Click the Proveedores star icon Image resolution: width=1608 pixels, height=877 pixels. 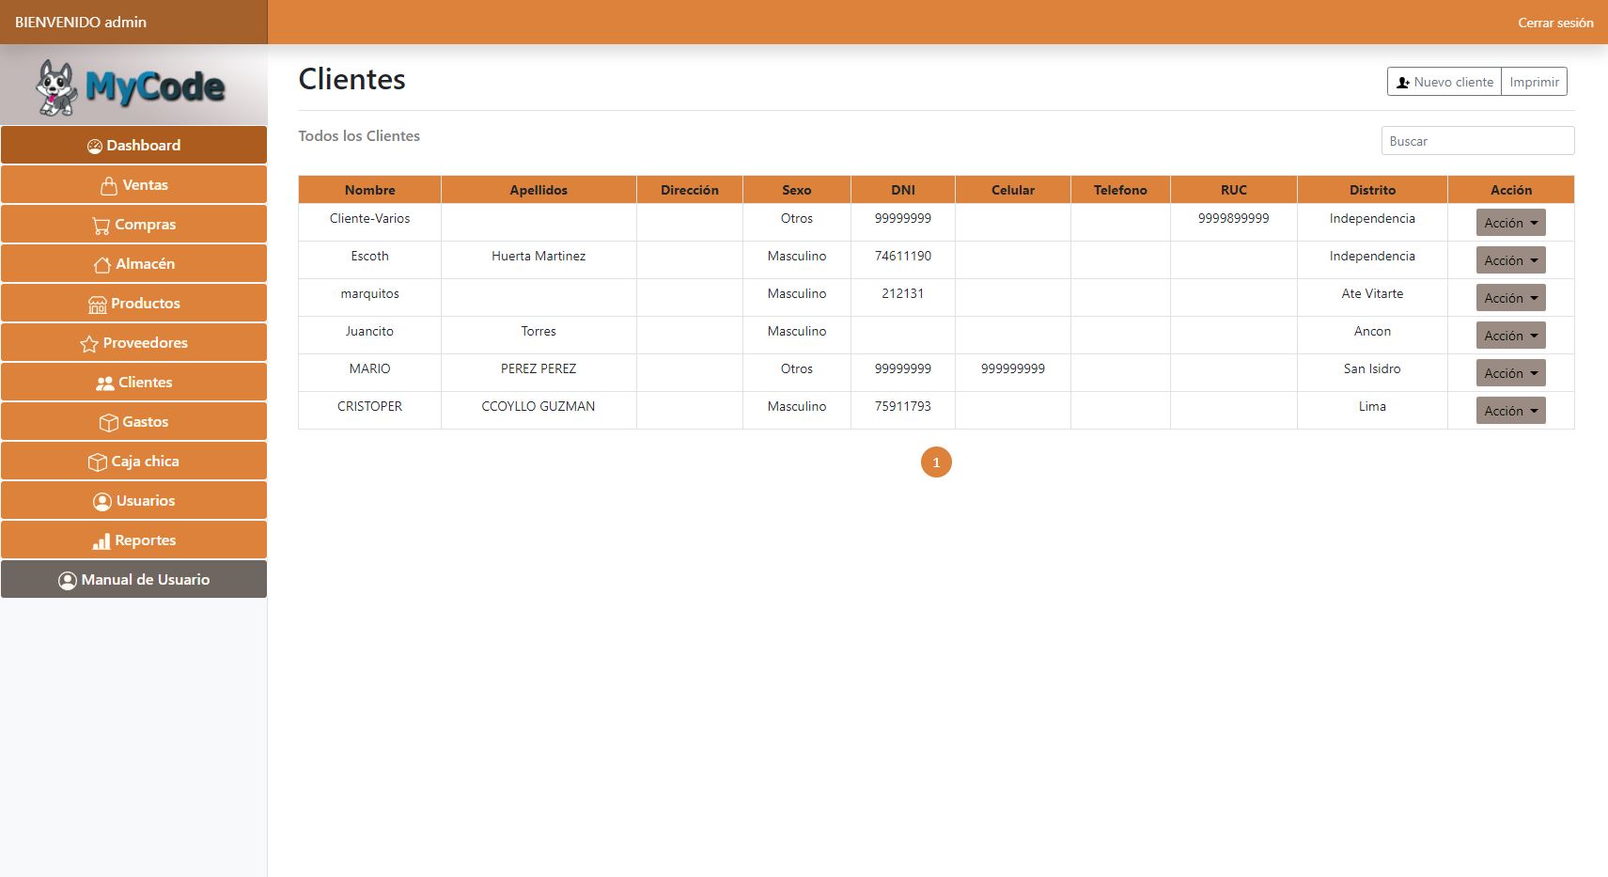89,344
